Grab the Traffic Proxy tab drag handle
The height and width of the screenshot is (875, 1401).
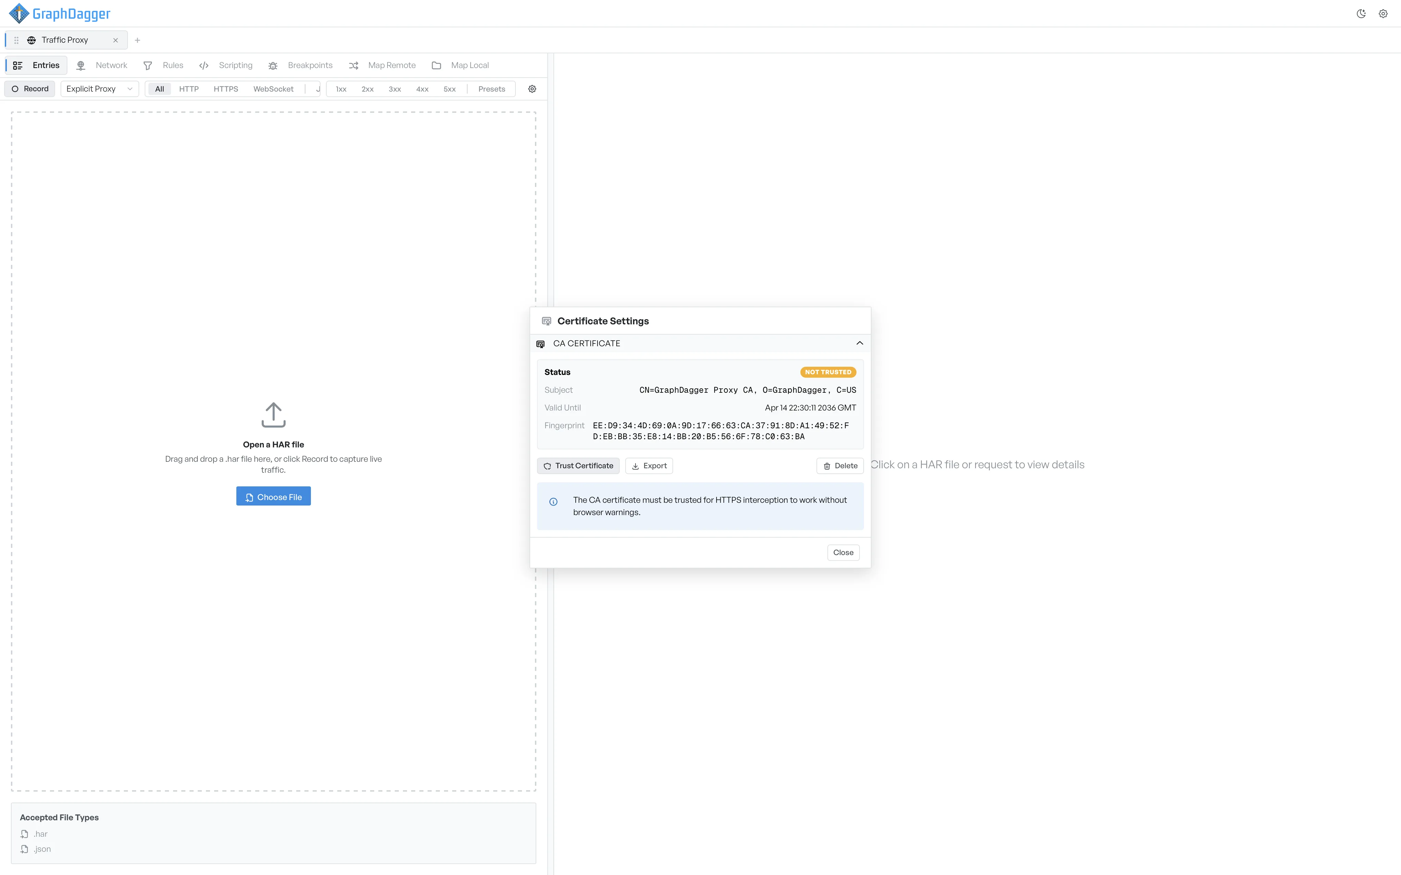pos(16,40)
